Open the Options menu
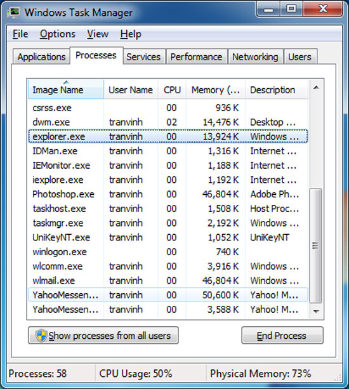The width and height of the screenshot is (349, 389). coord(58,34)
